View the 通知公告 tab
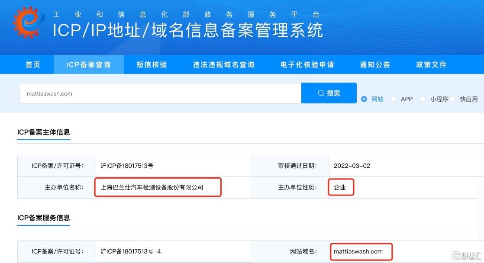The height and width of the screenshot is (263, 484). tap(375, 64)
